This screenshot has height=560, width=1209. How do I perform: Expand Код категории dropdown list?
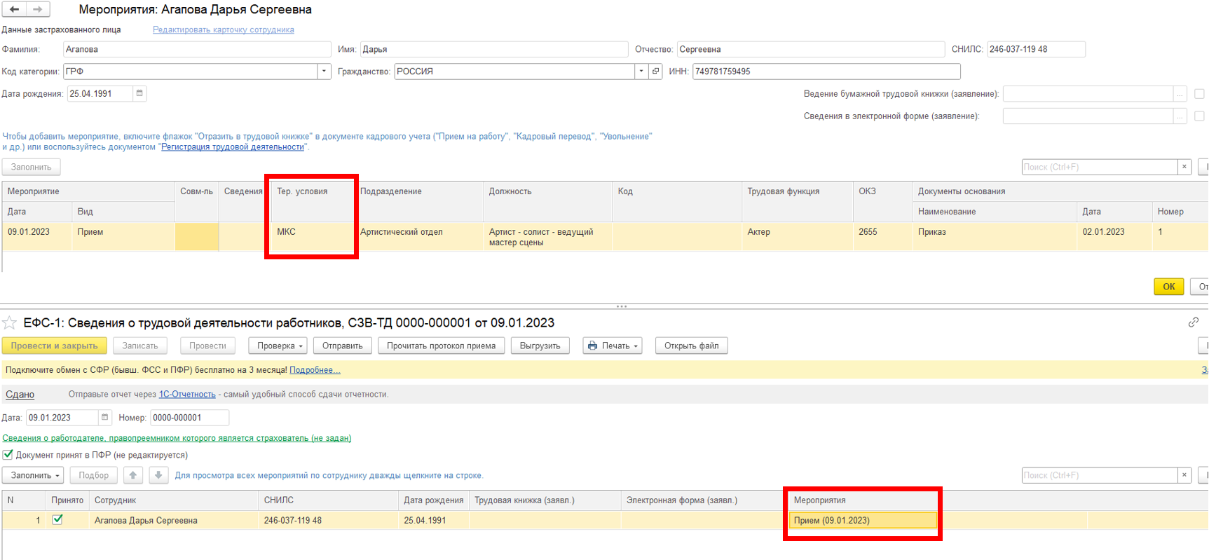324,71
